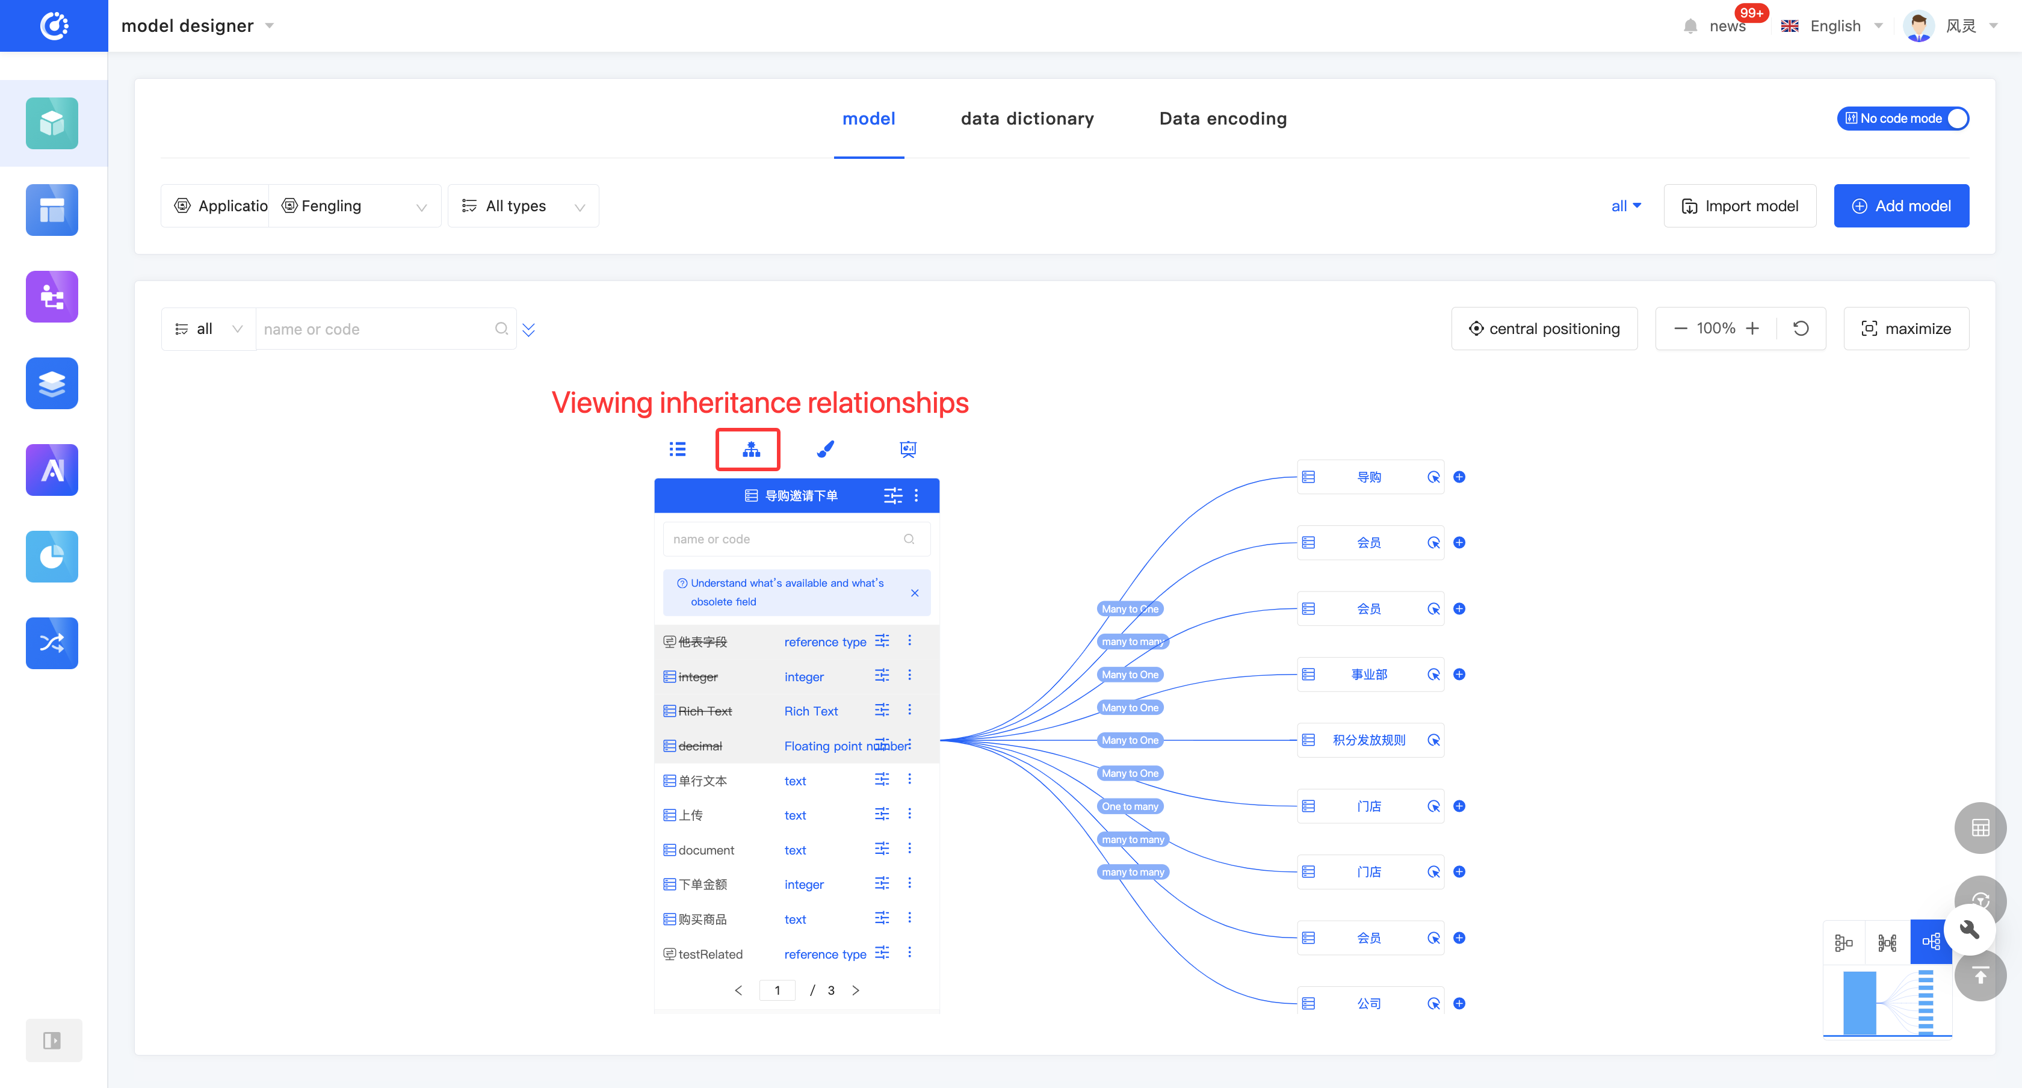This screenshot has height=1088, width=2022.
Task: Select the tree layout icon in minimap toolbar
Action: (x=1930, y=941)
